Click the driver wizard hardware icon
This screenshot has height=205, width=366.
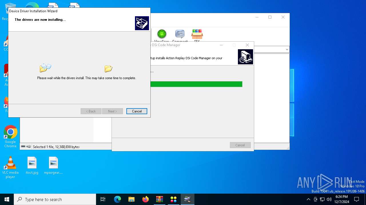click(x=142, y=23)
